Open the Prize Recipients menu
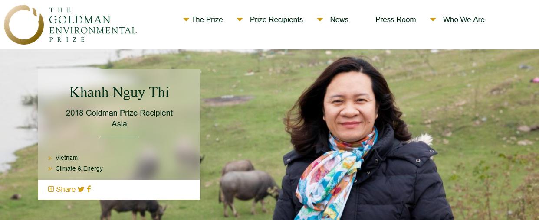Viewport: 539px width, 220px height. click(x=276, y=19)
